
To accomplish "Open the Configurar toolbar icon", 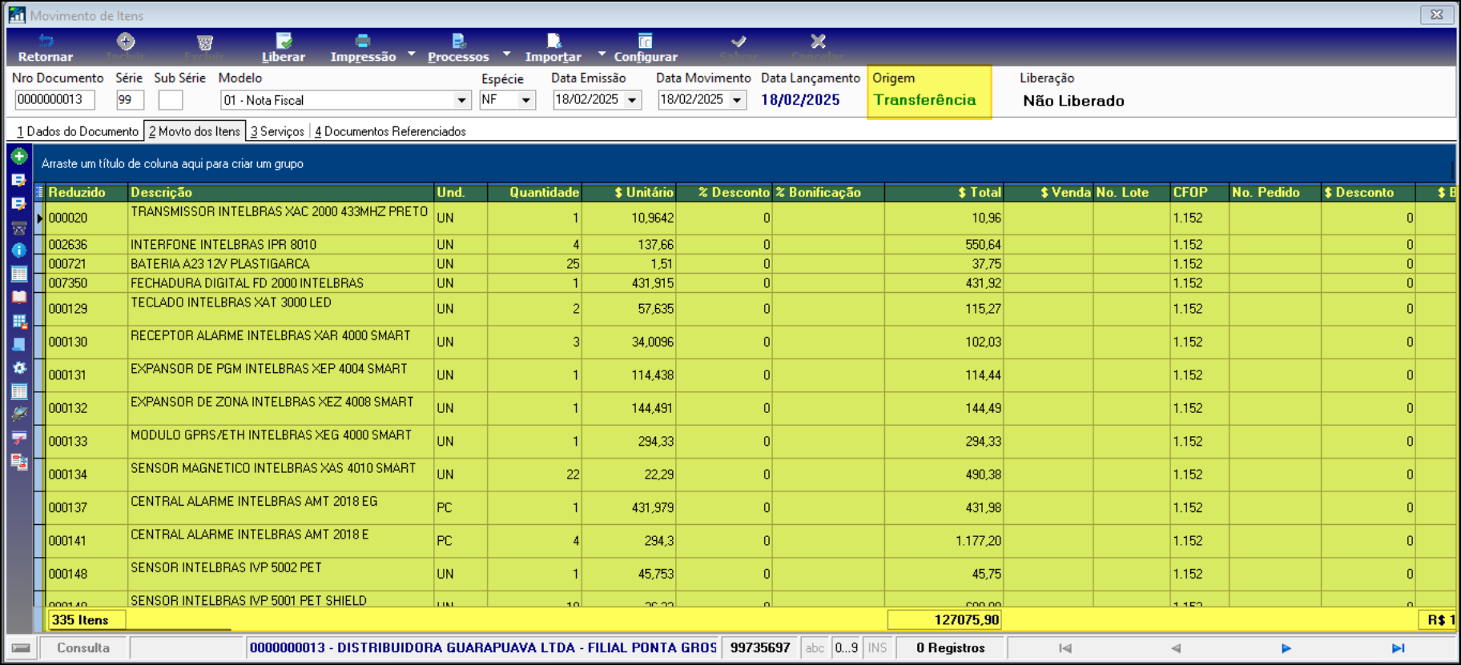I will 645,41.
